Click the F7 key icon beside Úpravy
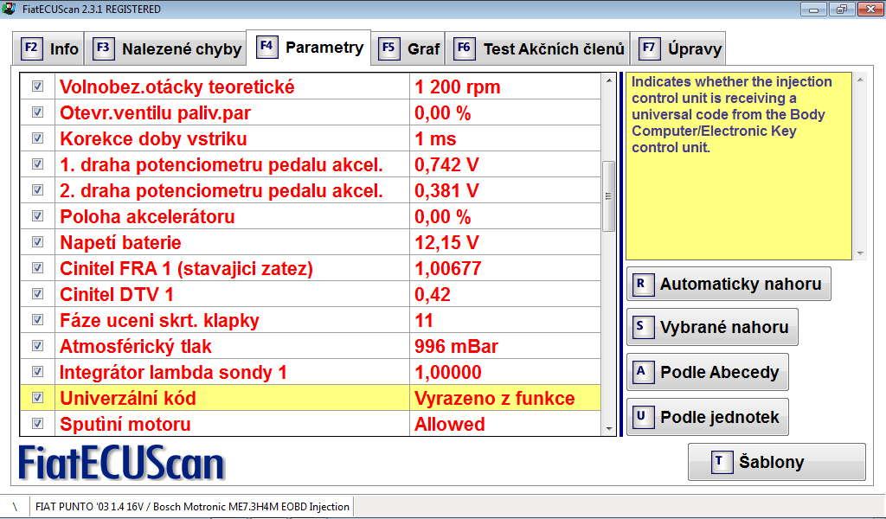 (x=649, y=48)
